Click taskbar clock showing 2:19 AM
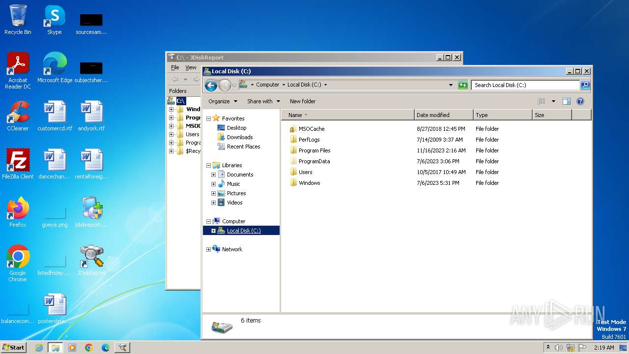629x354 pixels. click(x=604, y=348)
